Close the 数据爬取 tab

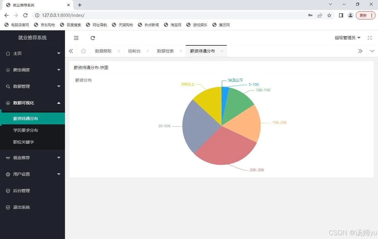tap(119, 51)
